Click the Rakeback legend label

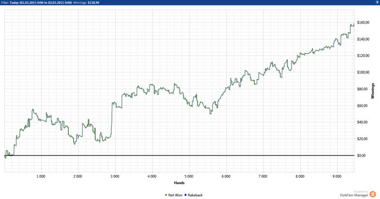pyautogui.click(x=195, y=195)
